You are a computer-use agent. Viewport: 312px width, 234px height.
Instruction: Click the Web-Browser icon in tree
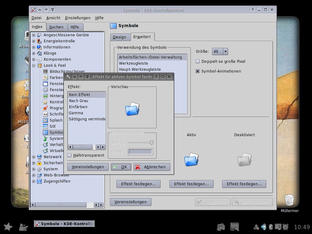(39, 175)
